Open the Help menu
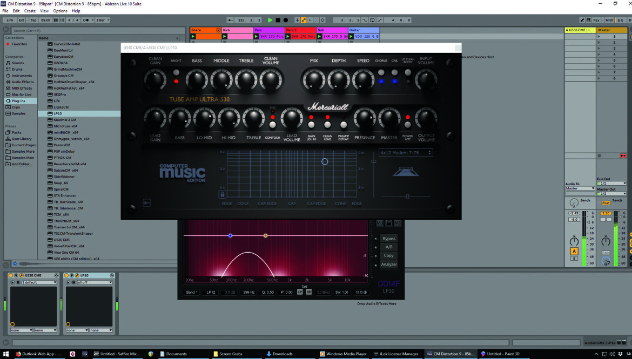632x359 pixels. click(x=76, y=11)
